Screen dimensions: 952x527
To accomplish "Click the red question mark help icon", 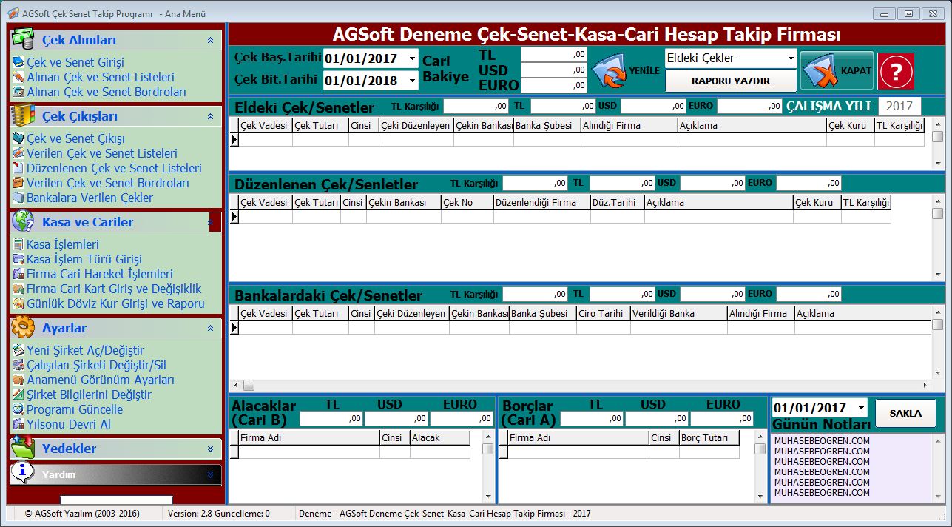I will click(896, 71).
